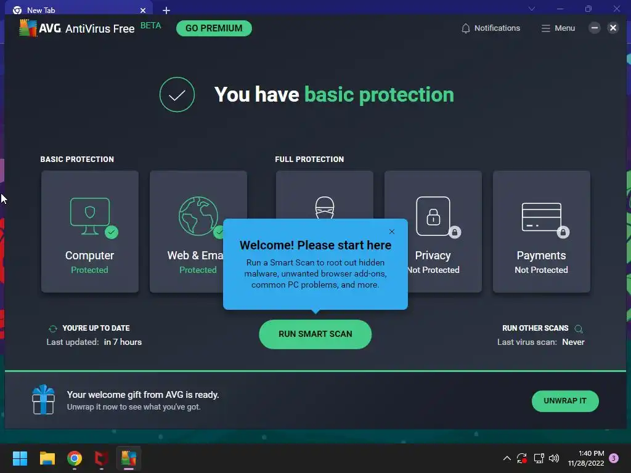Image resolution: width=631 pixels, height=473 pixels.
Task: Click the RUN OTHER SCANS label
Action: click(535, 328)
